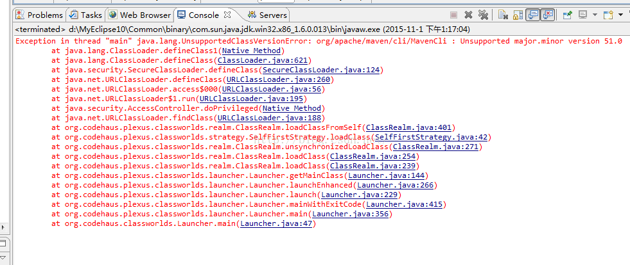Open Native Method link on defineClass1 line

click(x=251, y=51)
